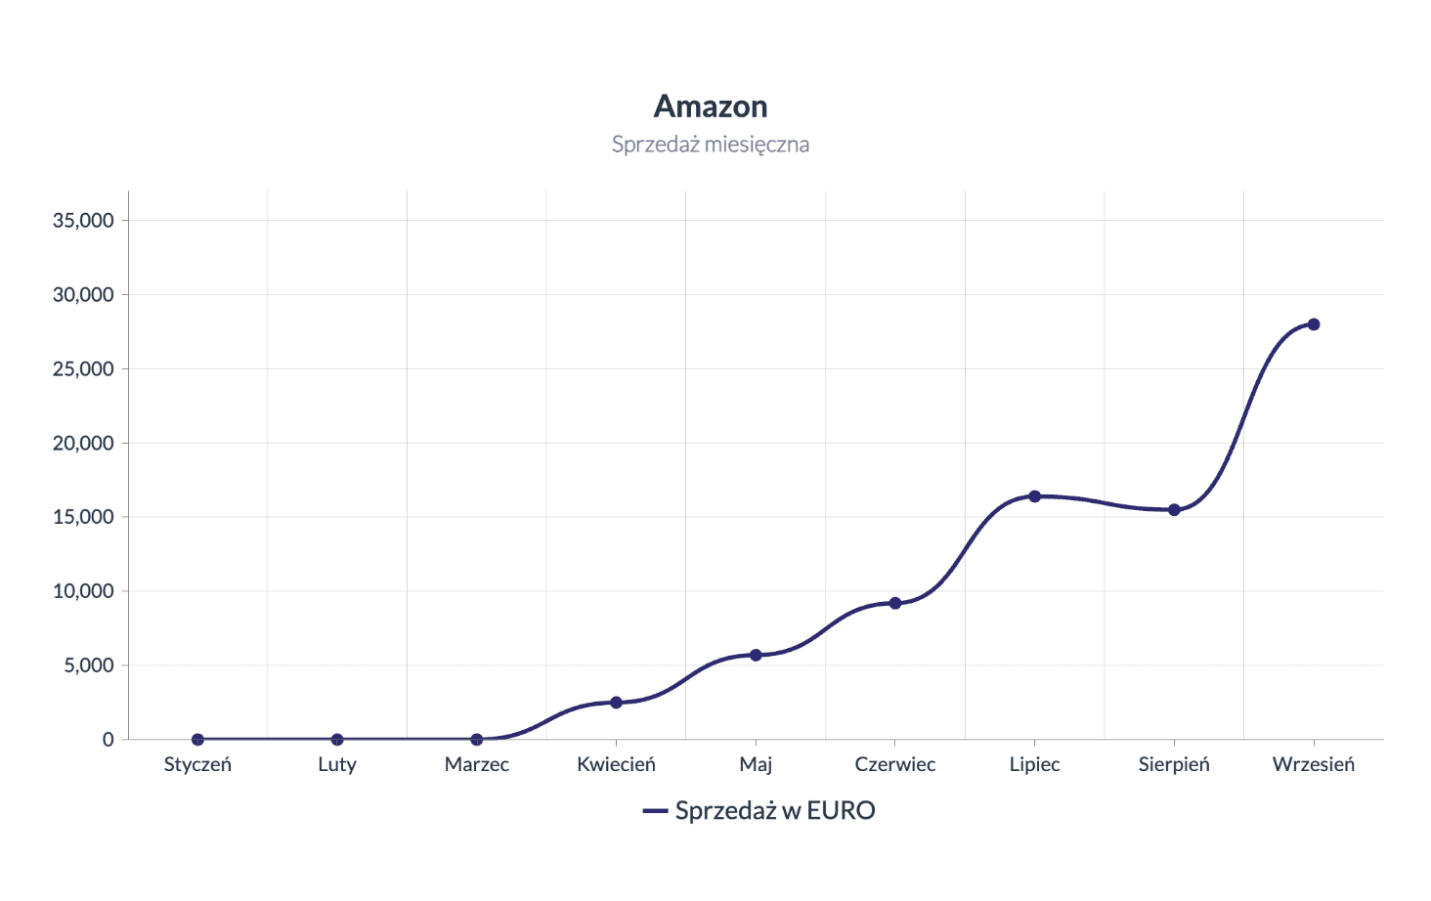Click the Wrzesień data point on the line
The image size is (1431, 901).
point(1313,324)
